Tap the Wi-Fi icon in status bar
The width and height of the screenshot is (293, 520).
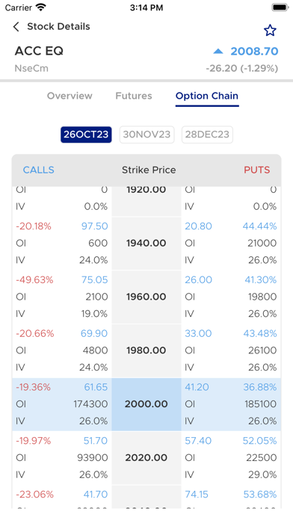click(x=41, y=7)
